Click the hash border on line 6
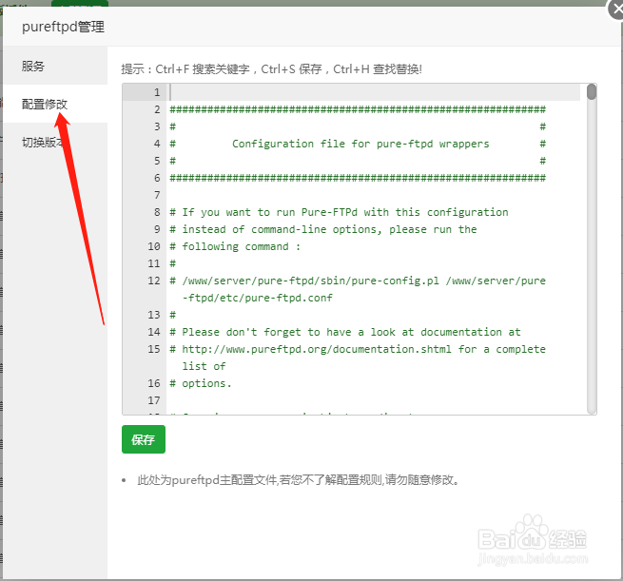The image size is (623, 581). 358,178
